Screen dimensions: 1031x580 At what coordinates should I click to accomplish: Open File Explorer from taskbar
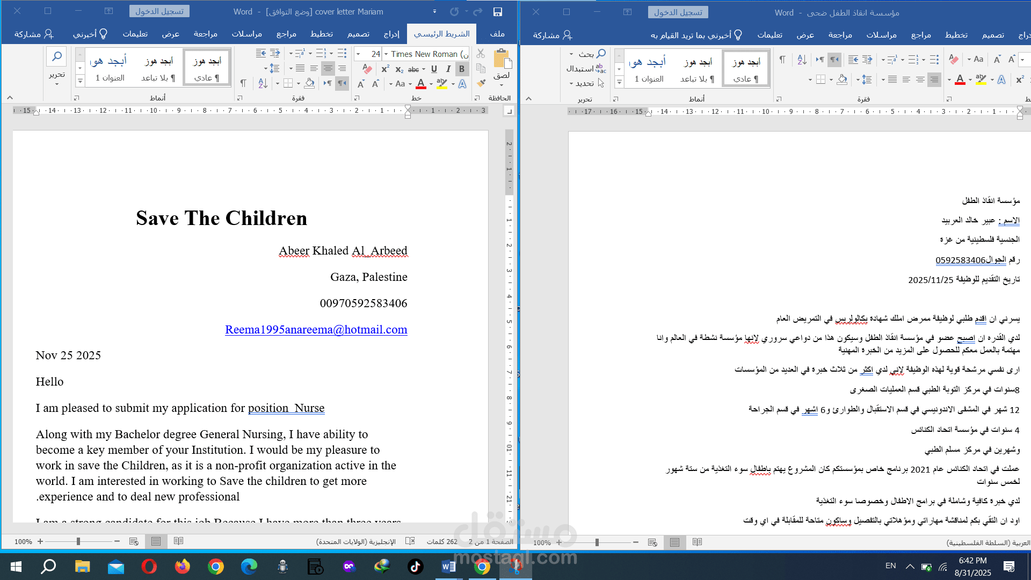coord(82,566)
